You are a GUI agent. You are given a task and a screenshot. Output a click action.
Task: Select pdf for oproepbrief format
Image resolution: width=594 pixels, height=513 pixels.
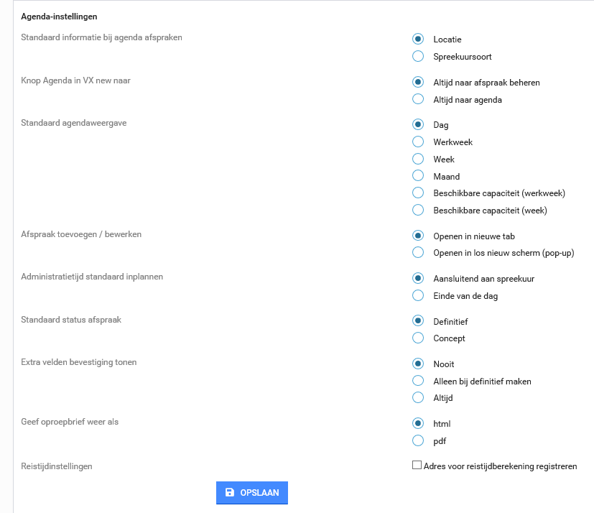click(418, 440)
